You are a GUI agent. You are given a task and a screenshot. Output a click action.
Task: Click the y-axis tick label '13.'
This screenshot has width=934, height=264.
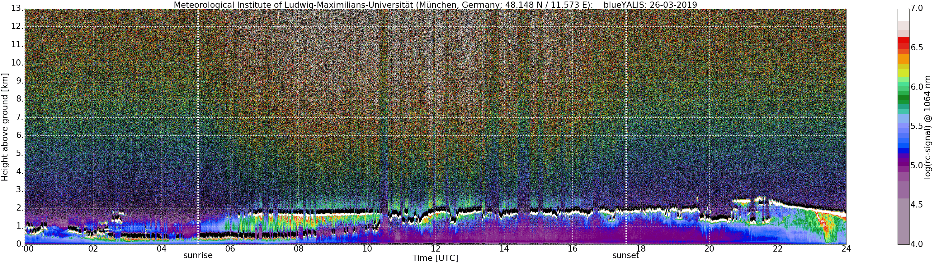click(x=17, y=8)
